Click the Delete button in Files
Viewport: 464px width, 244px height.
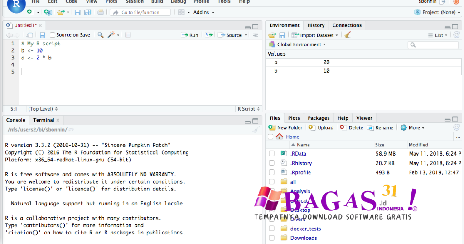point(351,127)
